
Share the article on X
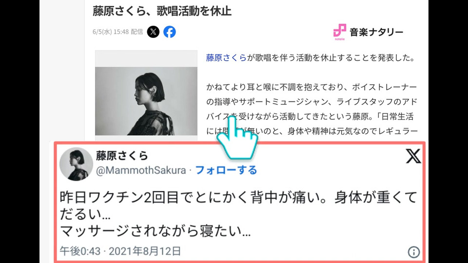153,32
